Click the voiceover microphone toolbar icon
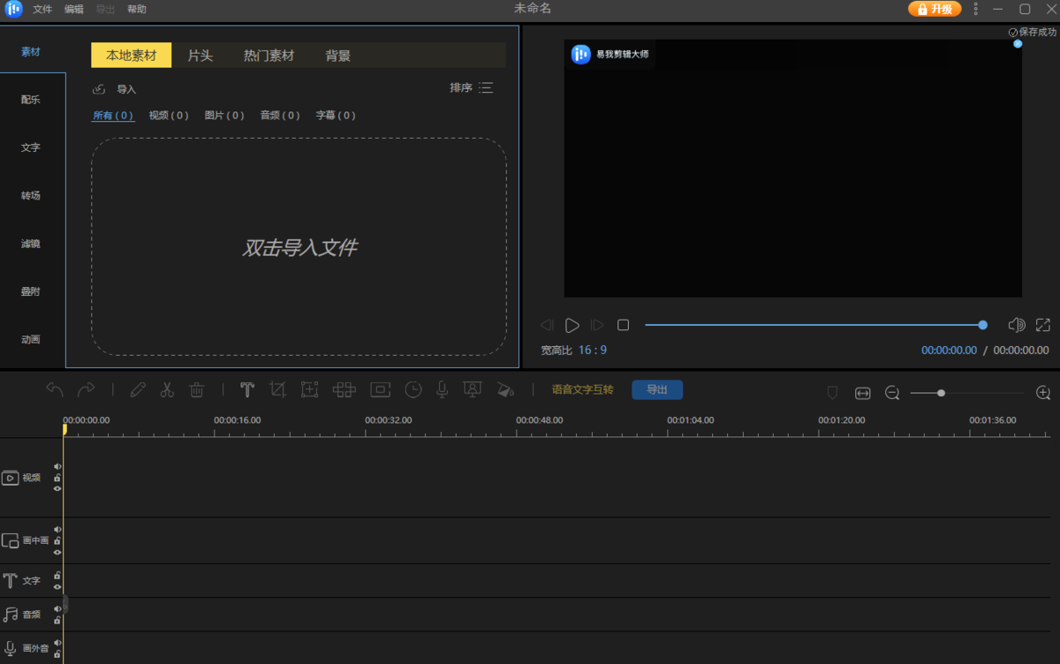 point(442,389)
